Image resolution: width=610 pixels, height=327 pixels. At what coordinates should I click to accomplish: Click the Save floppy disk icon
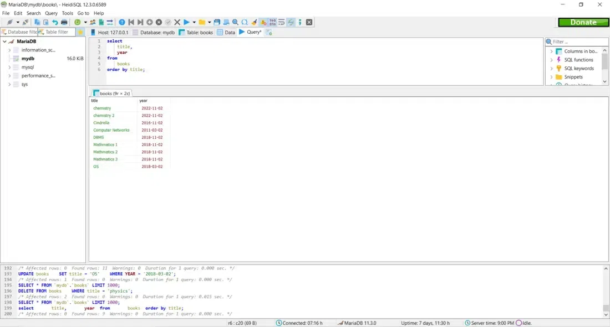(x=217, y=22)
